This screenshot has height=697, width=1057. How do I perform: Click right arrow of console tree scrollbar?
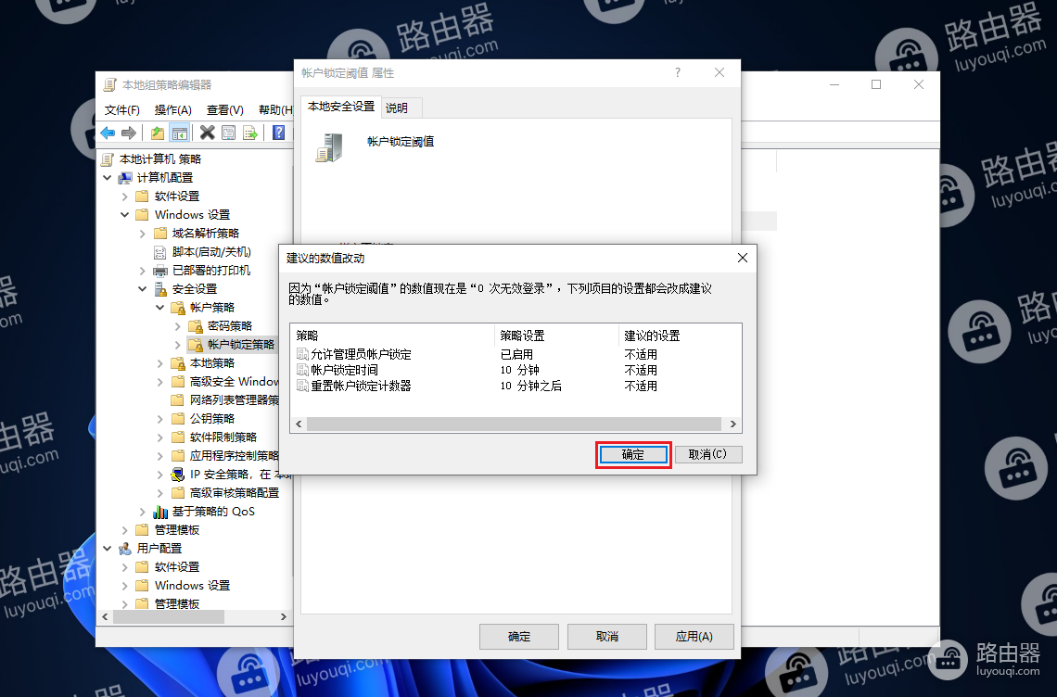283,616
